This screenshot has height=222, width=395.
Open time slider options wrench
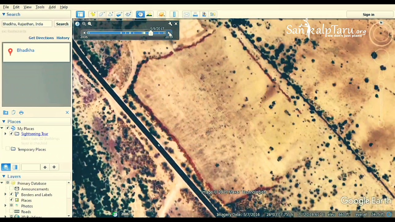pos(170,24)
